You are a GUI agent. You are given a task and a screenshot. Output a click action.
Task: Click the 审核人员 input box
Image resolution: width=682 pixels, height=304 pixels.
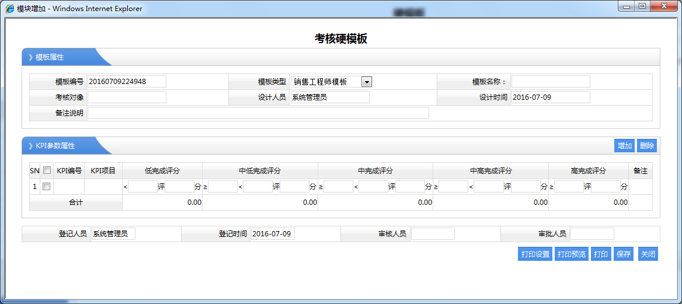(x=433, y=234)
